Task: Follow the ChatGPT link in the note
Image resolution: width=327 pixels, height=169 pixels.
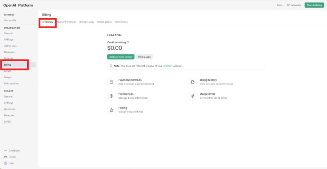Action: click(x=167, y=66)
